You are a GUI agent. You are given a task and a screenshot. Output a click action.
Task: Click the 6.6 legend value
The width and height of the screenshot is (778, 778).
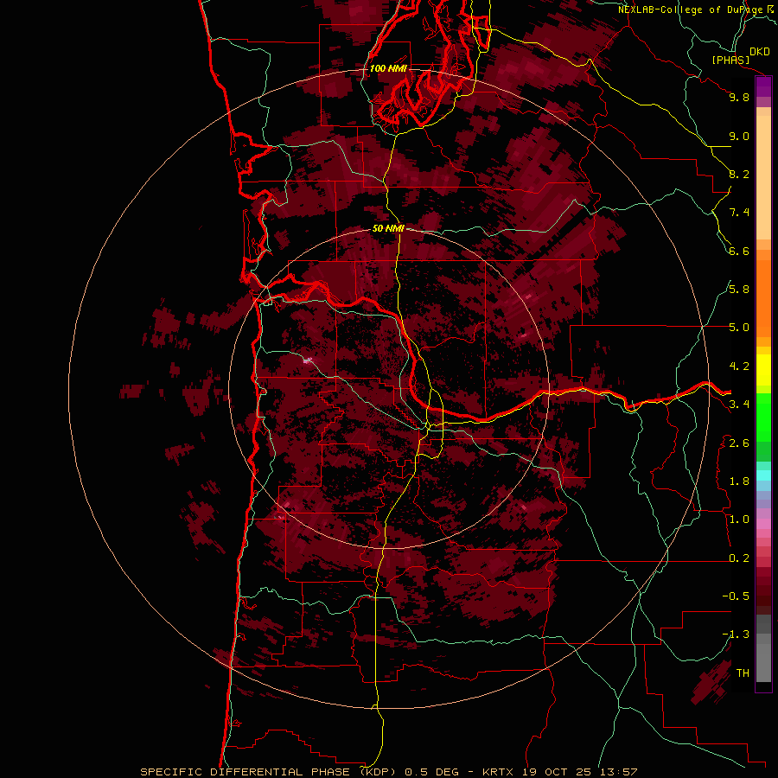pyautogui.click(x=739, y=251)
